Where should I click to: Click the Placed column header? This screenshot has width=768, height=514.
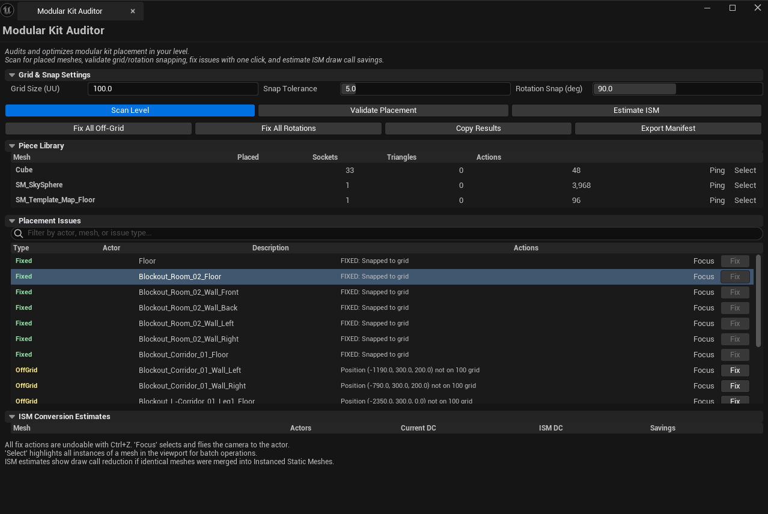pos(248,157)
